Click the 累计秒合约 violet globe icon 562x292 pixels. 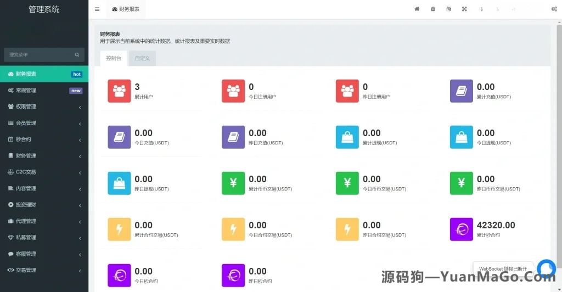point(461,229)
